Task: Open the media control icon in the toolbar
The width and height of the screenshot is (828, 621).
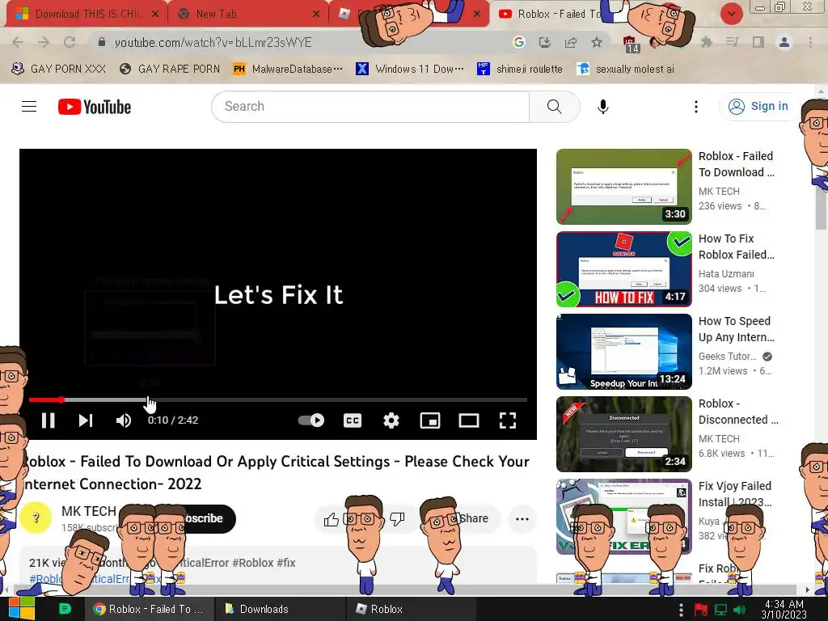Action: tap(732, 42)
